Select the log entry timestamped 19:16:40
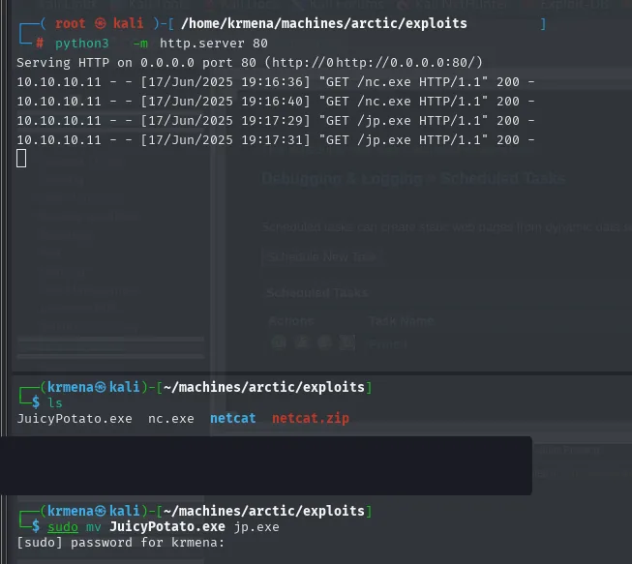The width and height of the screenshot is (632, 564). (276, 102)
